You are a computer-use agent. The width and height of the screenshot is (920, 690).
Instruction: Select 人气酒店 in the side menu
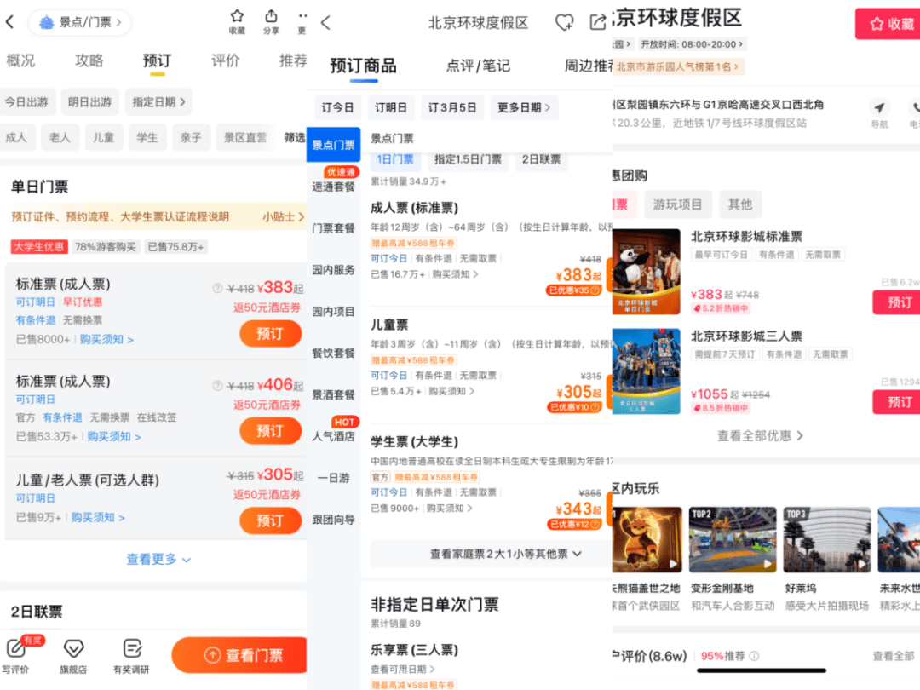[x=333, y=436]
